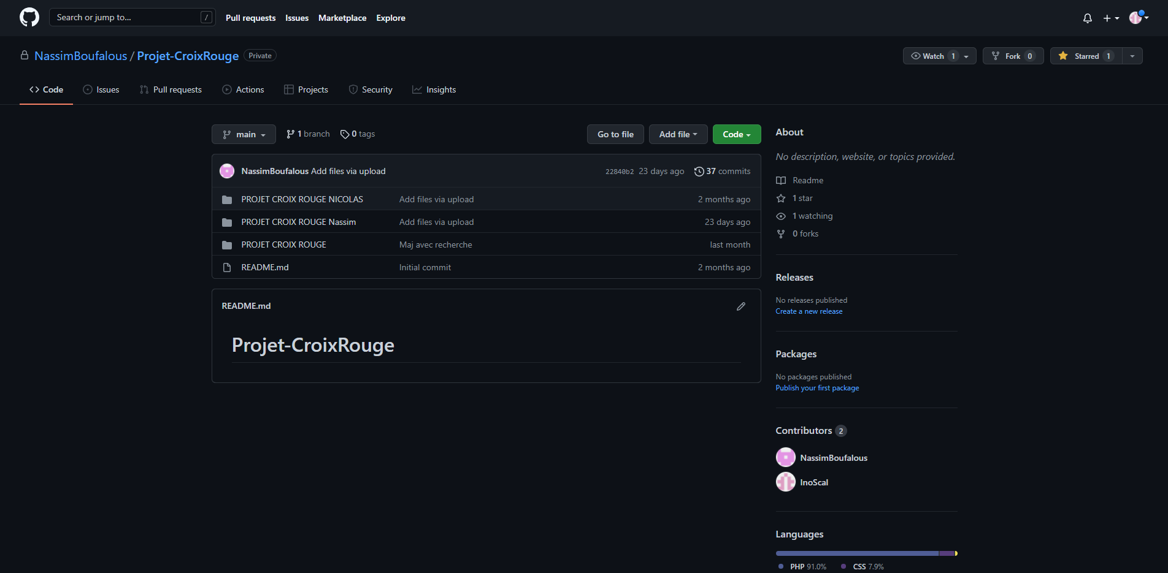Switch to the repository Issues tab
Screen dimensions: 1168x573
coord(101,89)
